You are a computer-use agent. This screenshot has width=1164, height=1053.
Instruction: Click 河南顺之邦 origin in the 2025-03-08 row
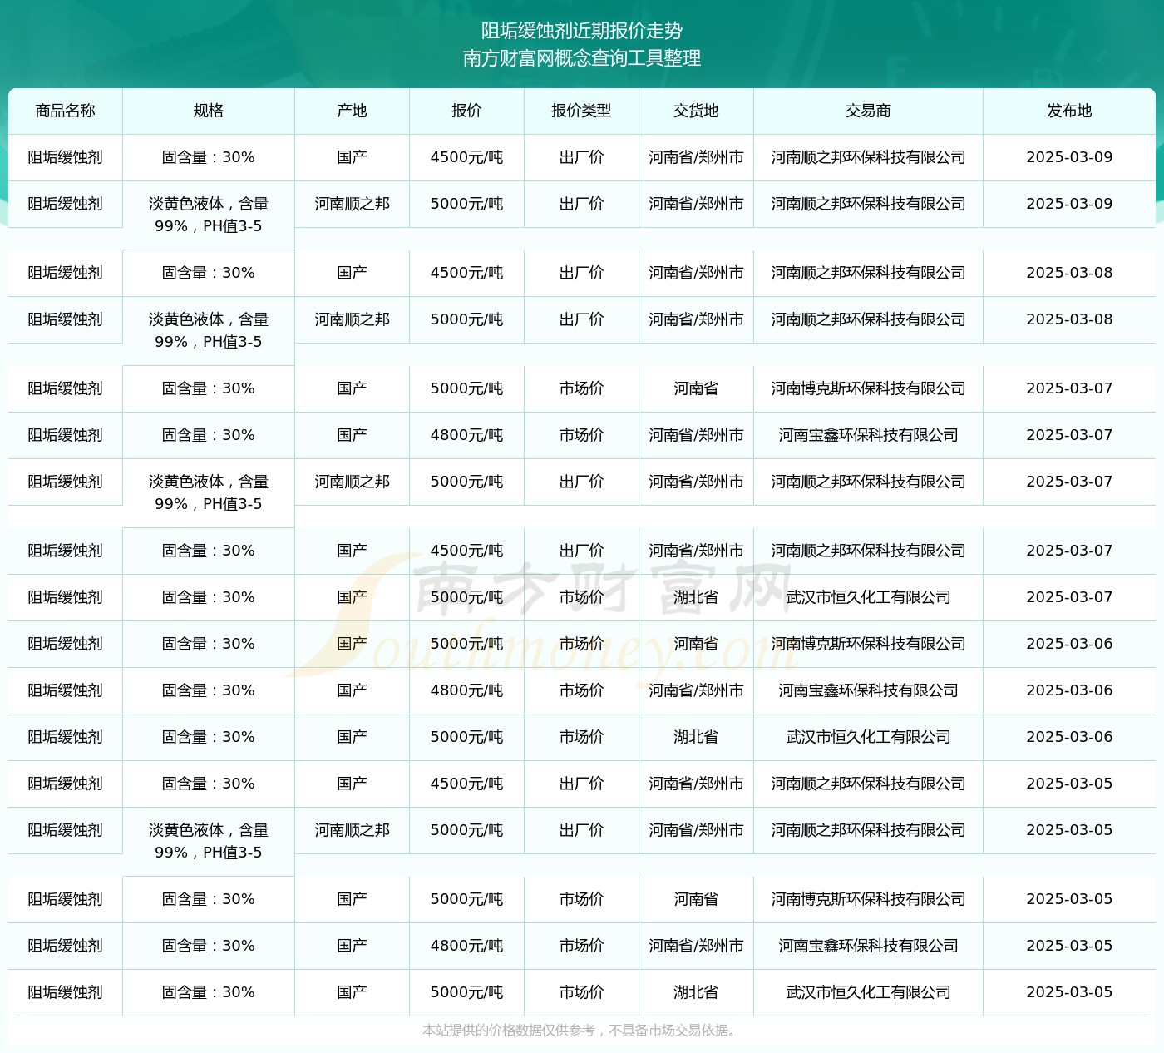[x=352, y=319]
